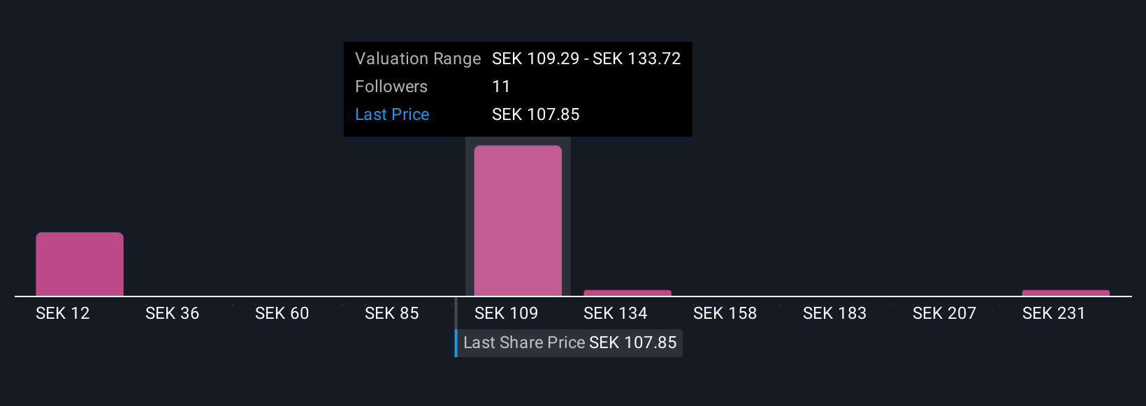Click the SEK 183 axis label

[x=834, y=313]
